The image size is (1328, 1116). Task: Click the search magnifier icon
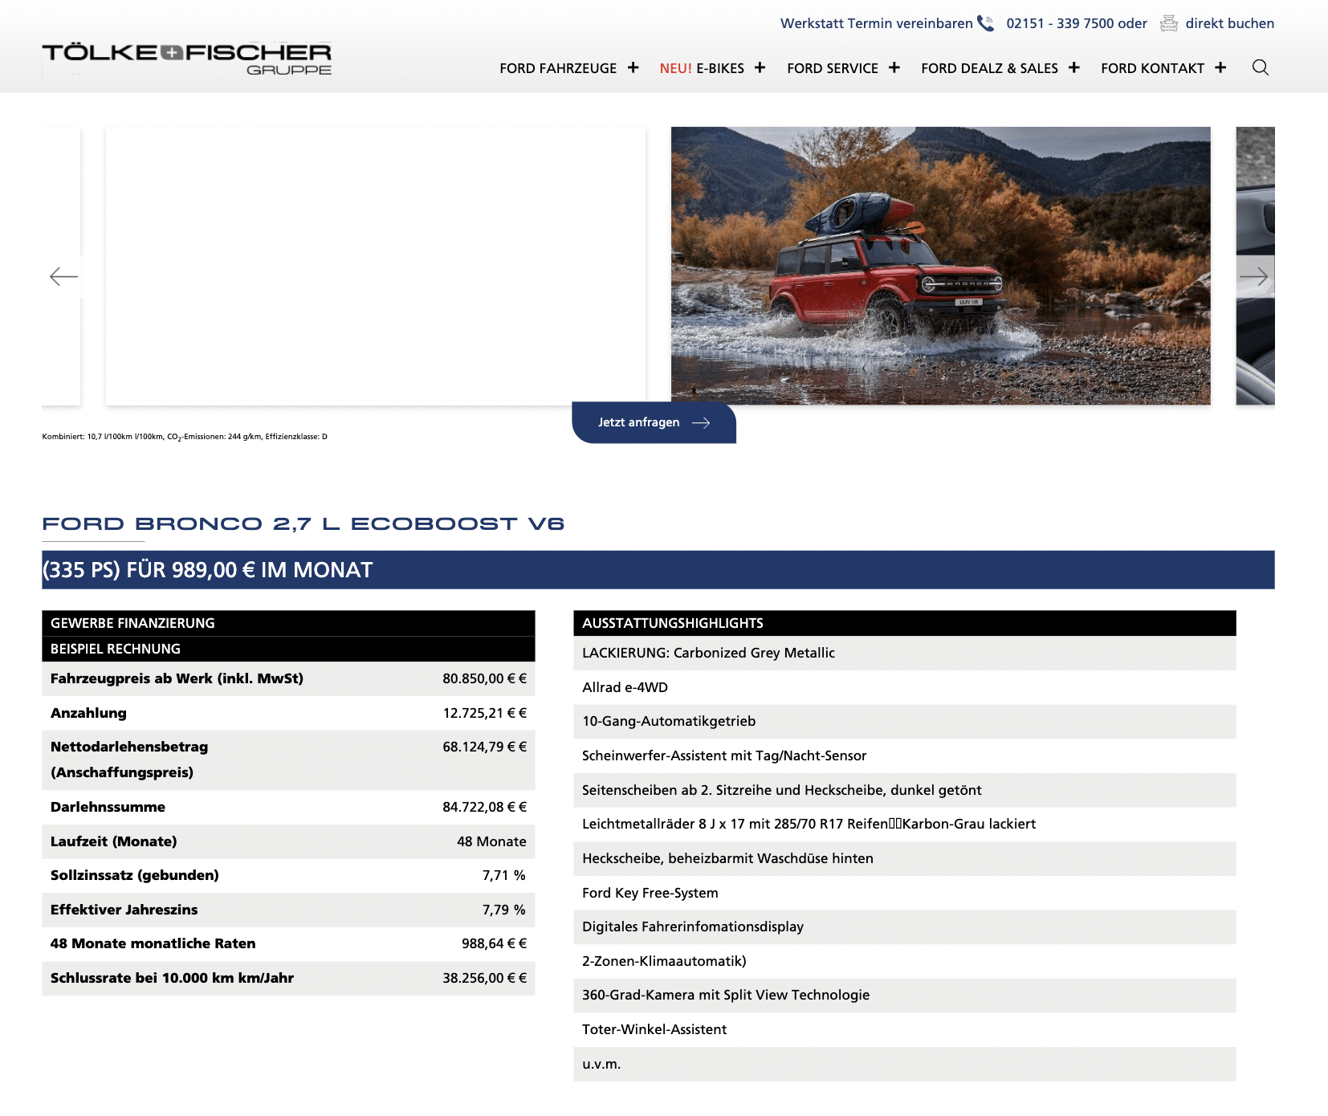tap(1261, 67)
